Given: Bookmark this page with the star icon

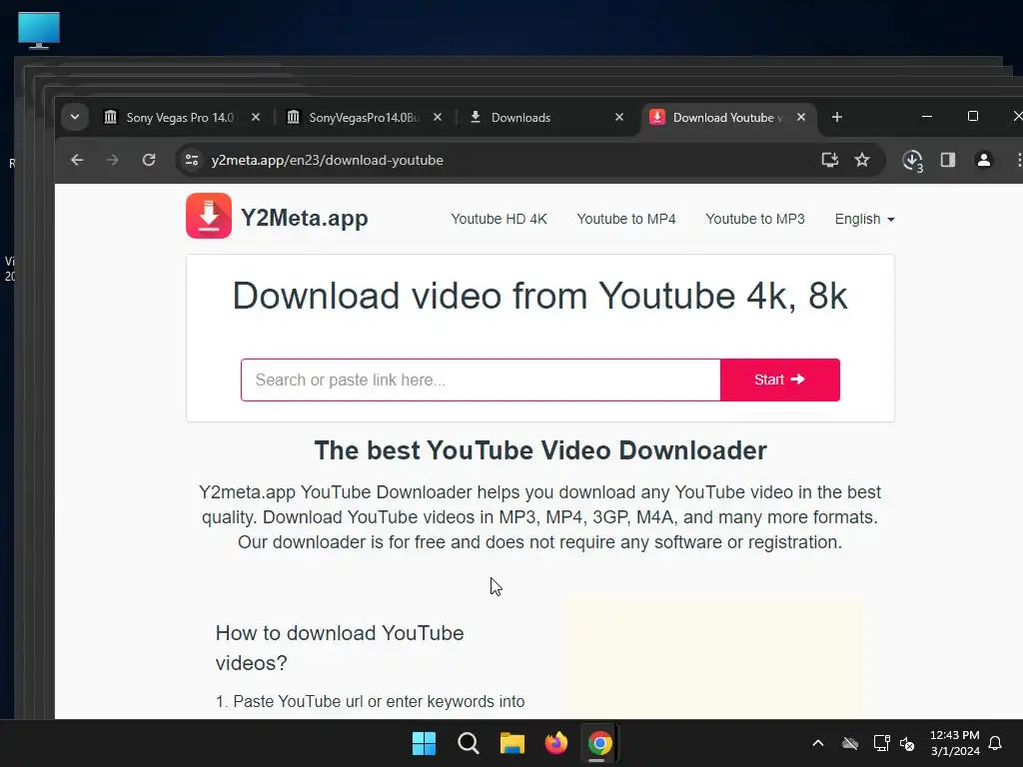Looking at the screenshot, I should [x=862, y=160].
